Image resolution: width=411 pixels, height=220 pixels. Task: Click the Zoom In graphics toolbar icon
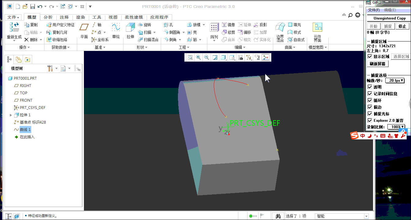198,57
